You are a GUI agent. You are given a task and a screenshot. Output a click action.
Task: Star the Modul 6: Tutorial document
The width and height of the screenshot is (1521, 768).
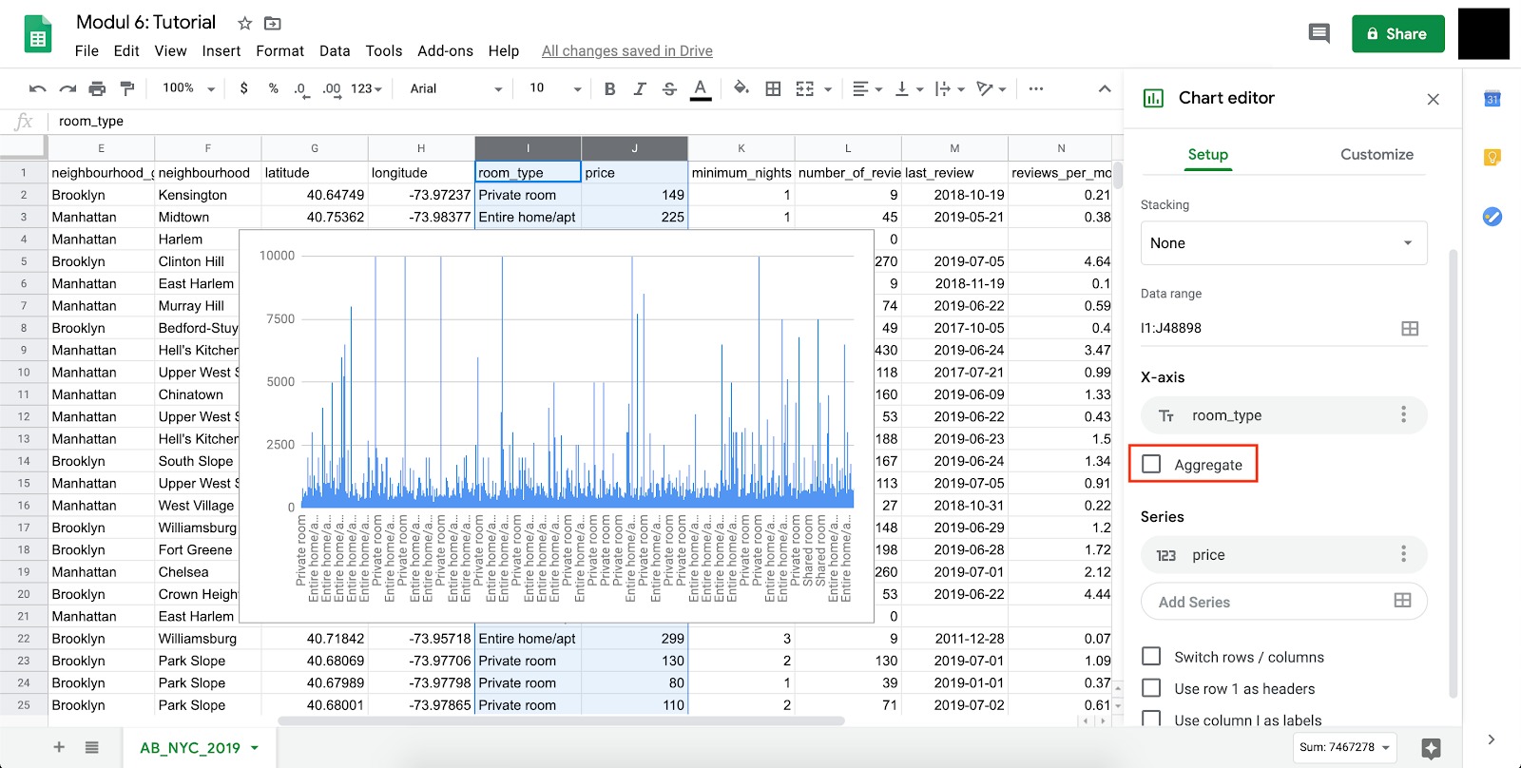pyautogui.click(x=244, y=23)
